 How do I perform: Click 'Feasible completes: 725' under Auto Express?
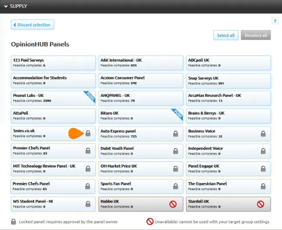coord(119,136)
